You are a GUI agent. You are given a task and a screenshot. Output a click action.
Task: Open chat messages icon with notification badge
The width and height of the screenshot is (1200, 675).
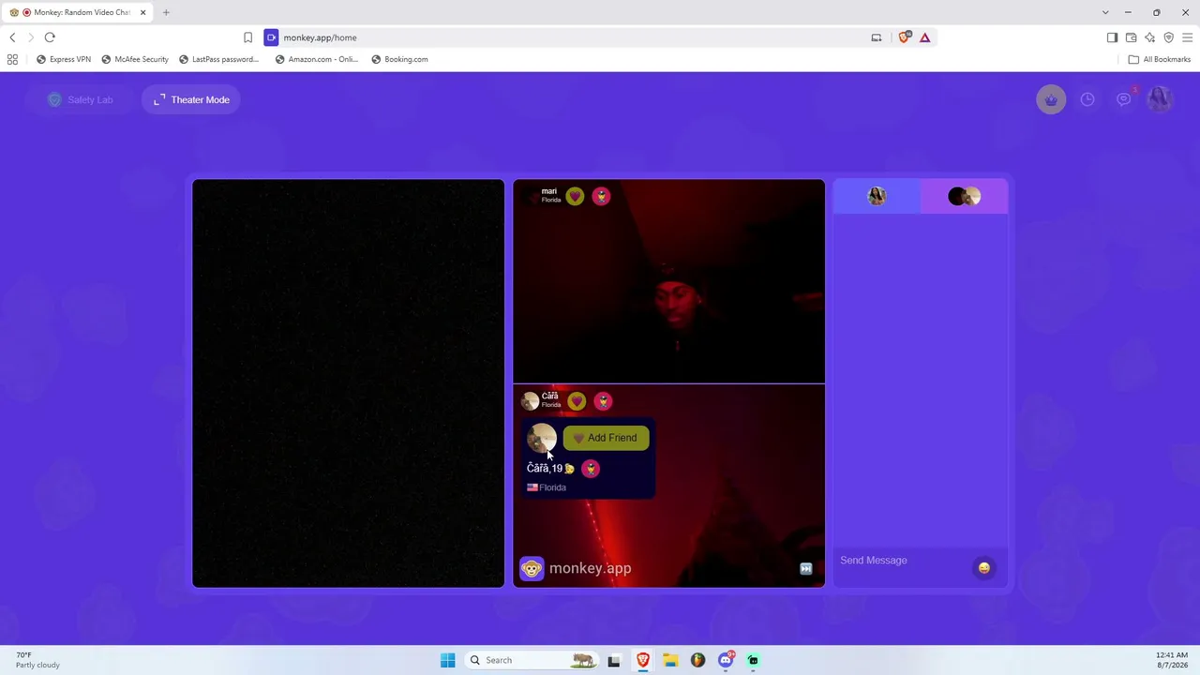(1123, 99)
